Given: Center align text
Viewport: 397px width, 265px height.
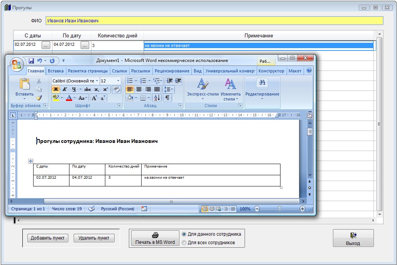Looking at the screenshot, I should point(139,89).
